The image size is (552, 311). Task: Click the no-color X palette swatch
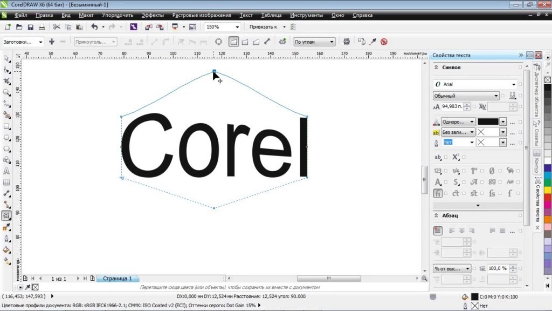pos(548,80)
